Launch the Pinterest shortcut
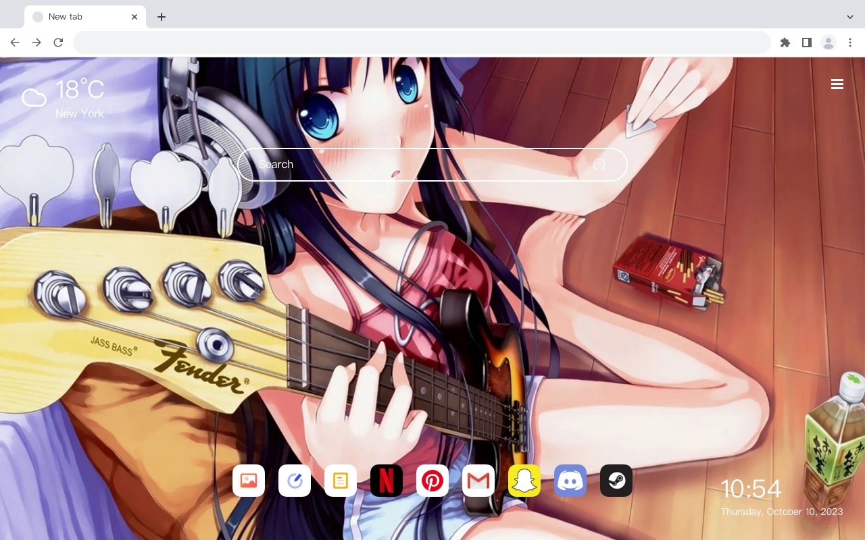The height and width of the screenshot is (540, 865). (432, 481)
